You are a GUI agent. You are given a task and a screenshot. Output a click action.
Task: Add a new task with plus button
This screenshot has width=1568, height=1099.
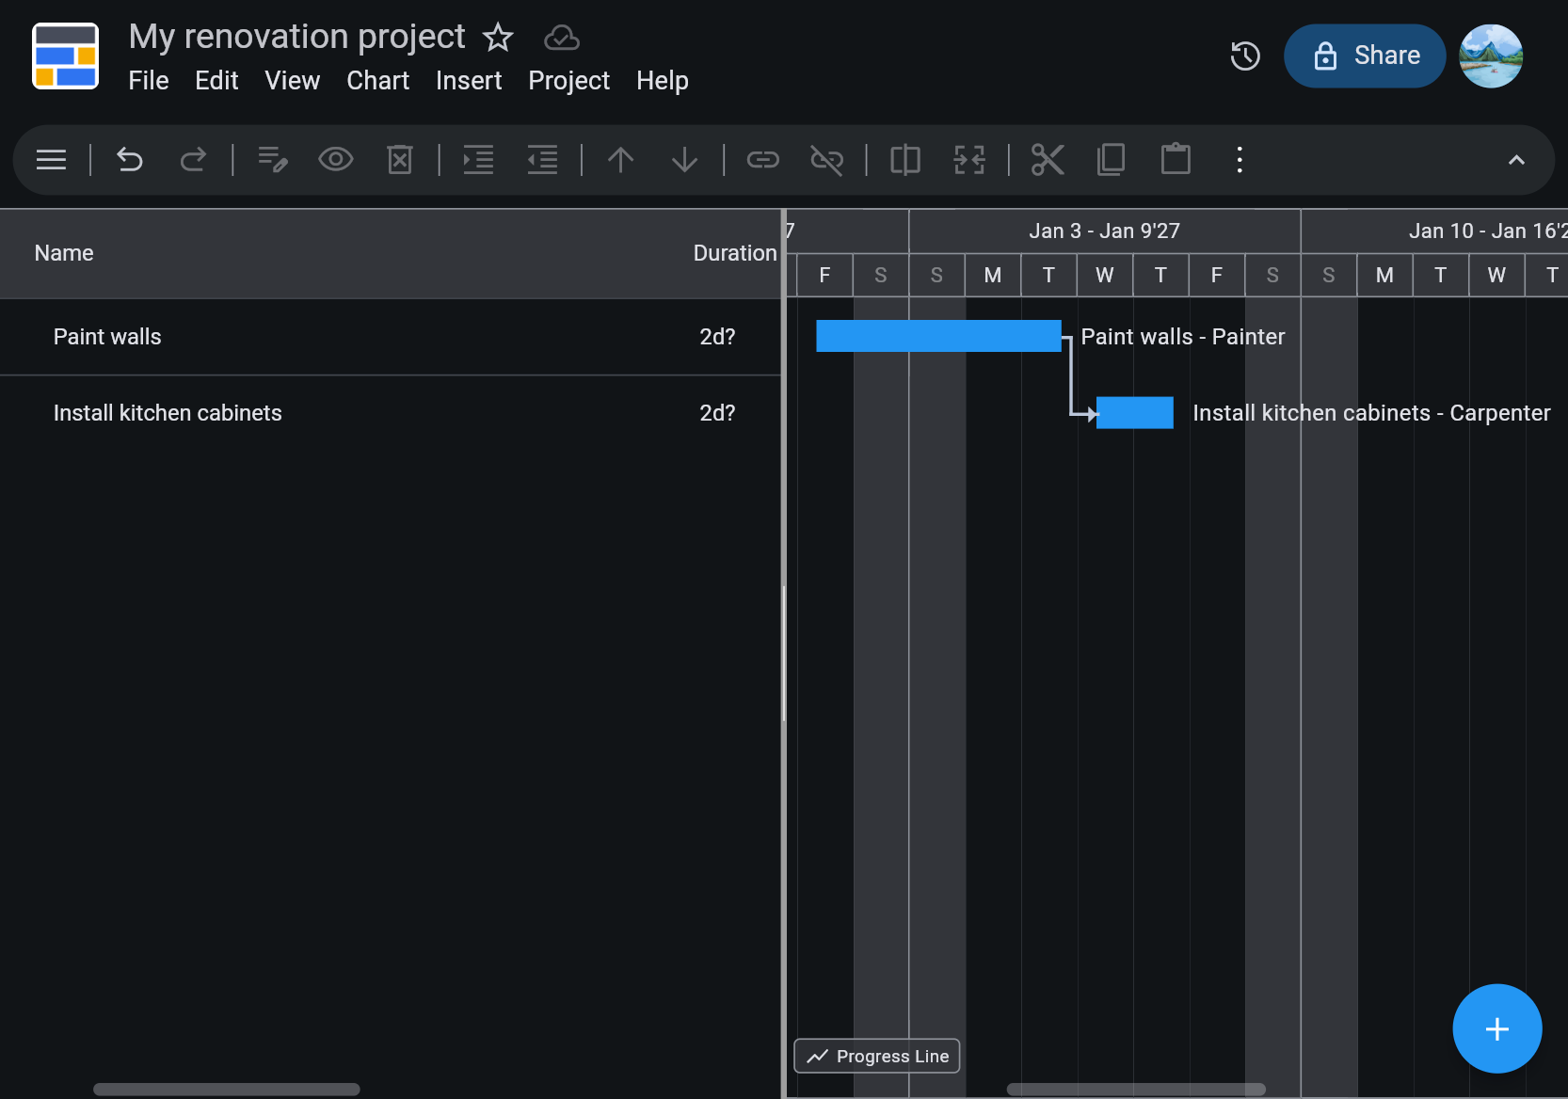tap(1496, 1028)
